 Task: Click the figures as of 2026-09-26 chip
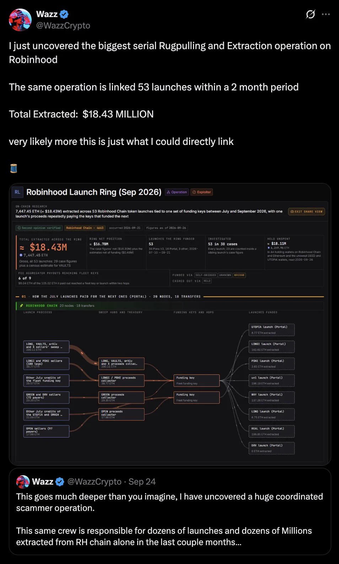click(166, 228)
